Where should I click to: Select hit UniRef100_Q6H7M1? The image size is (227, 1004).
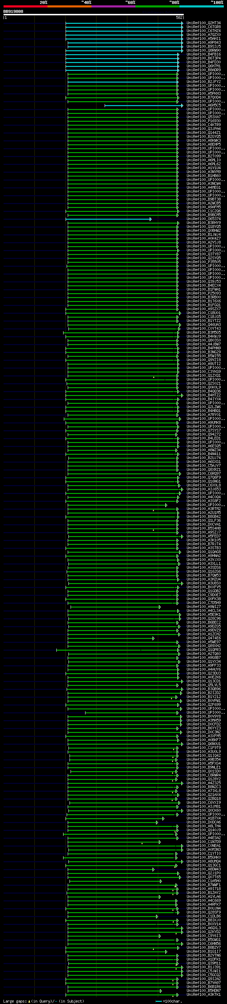[204, 66]
